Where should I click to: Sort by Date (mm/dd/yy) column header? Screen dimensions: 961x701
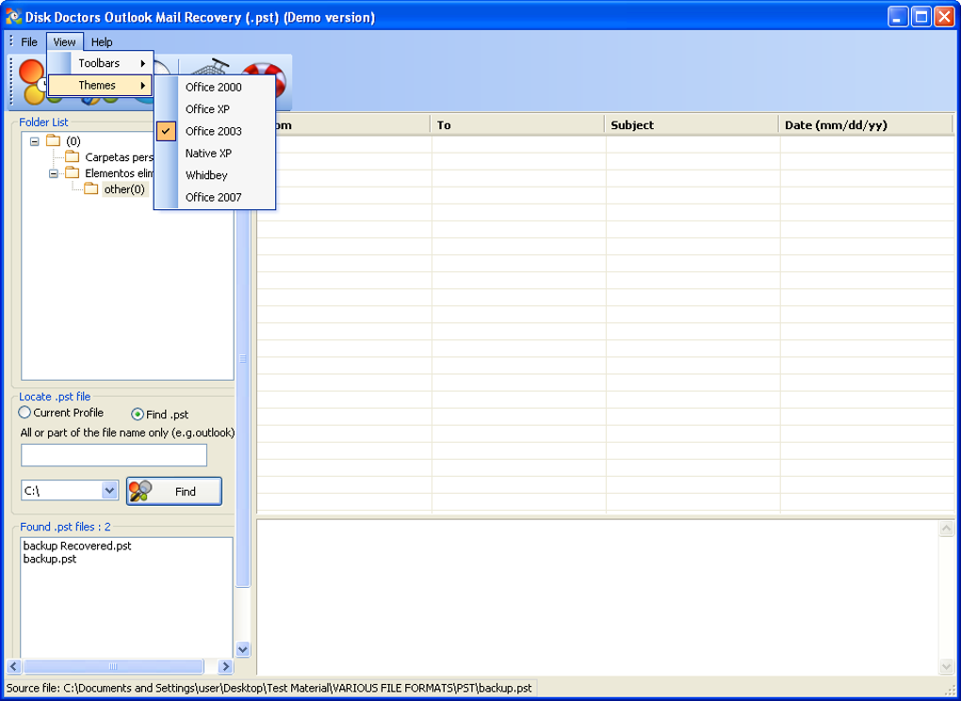click(x=866, y=125)
